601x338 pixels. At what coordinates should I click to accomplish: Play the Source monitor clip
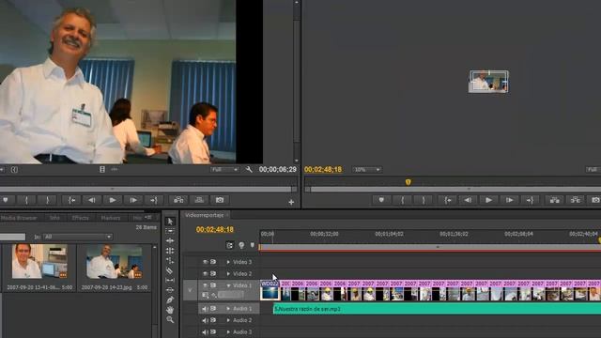click(x=113, y=200)
